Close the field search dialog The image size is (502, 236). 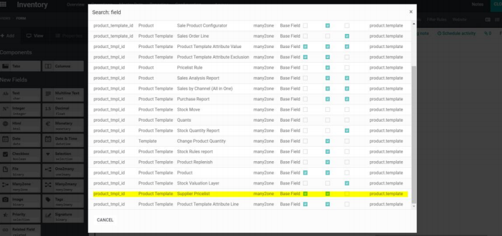pyautogui.click(x=411, y=12)
